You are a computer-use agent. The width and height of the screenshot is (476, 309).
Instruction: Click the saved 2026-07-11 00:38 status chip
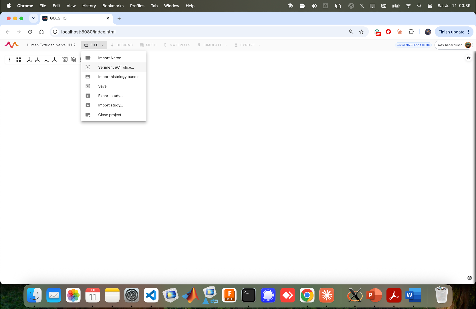point(413,45)
